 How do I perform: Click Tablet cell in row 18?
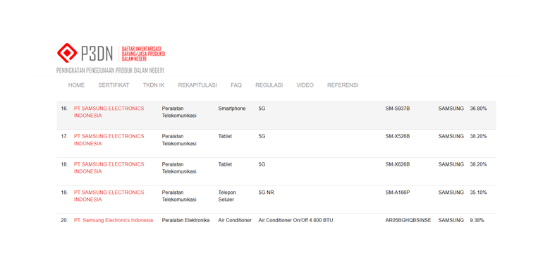(x=225, y=164)
